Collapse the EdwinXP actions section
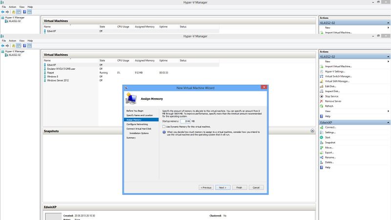Image resolution: width=391 pixels, height=220 pixels. coord(388,123)
